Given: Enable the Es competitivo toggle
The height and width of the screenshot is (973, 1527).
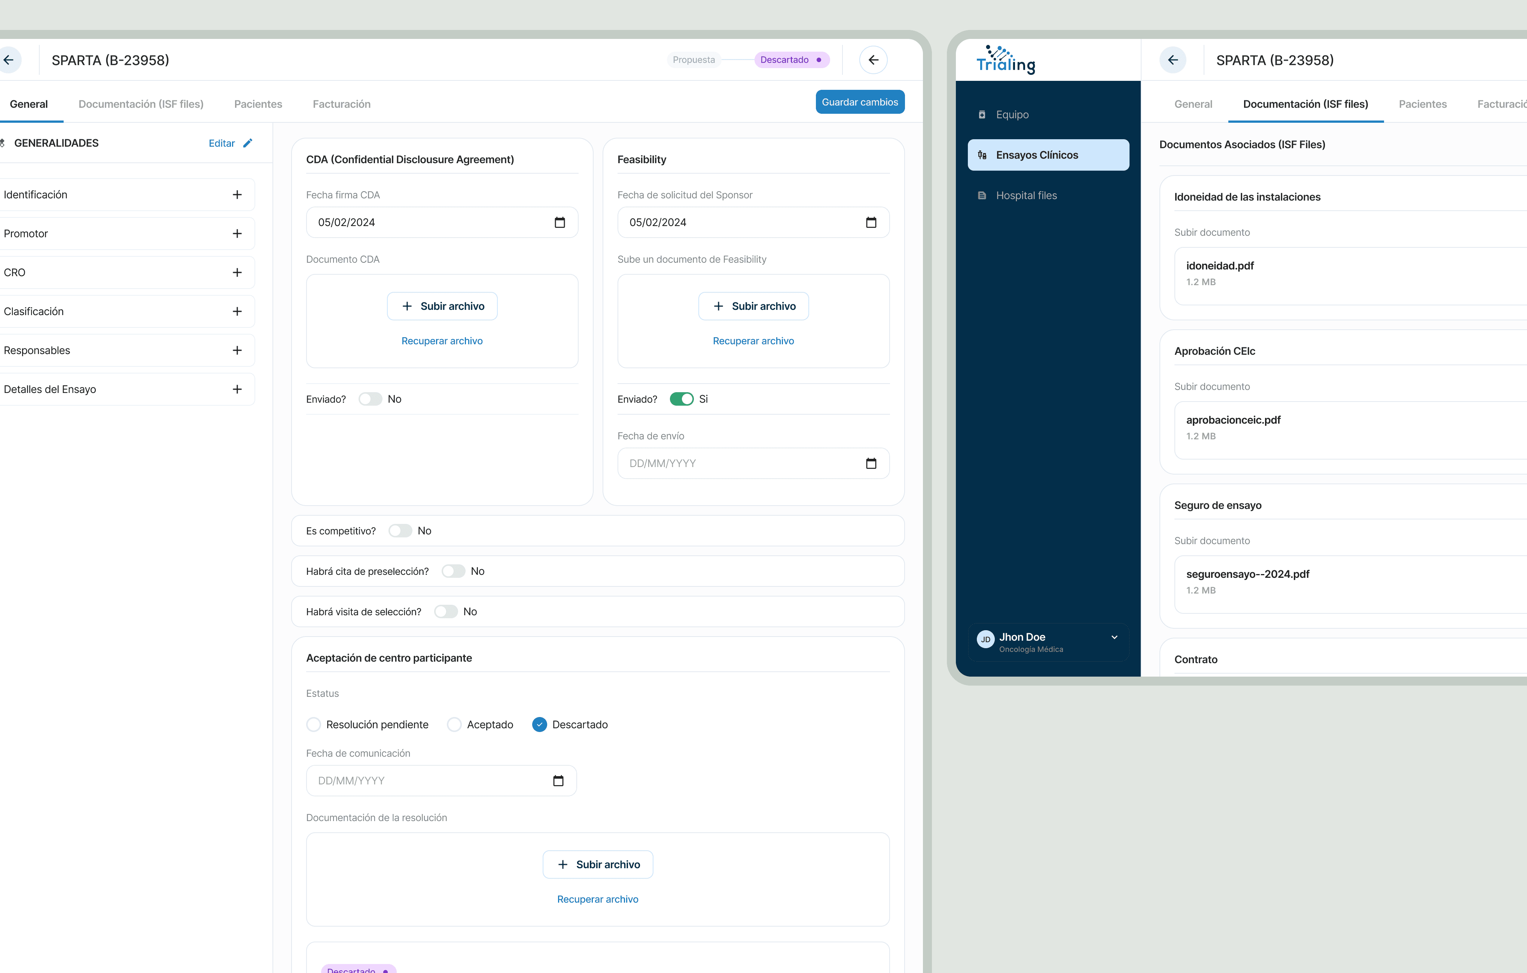Looking at the screenshot, I should [400, 531].
